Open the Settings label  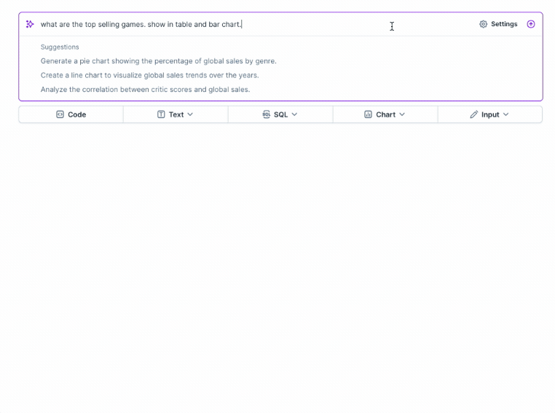504,24
